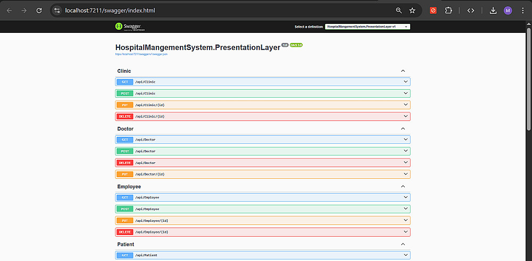This screenshot has height=261, width=532.
Task: Click the Swagger logo
Action: coord(126,27)
